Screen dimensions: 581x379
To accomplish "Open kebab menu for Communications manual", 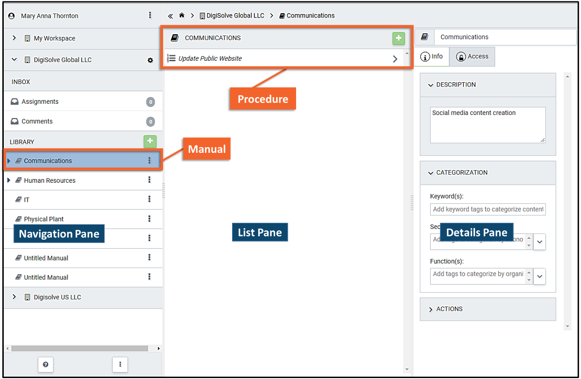I will coord(149,160).
